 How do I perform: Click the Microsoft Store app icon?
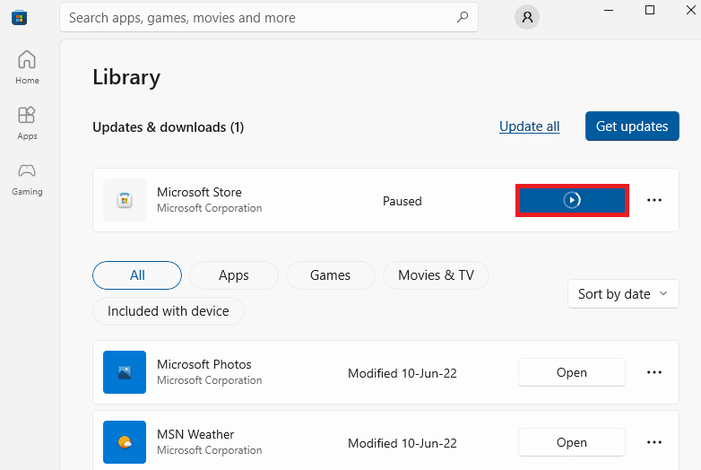click(x=125, y=200)
